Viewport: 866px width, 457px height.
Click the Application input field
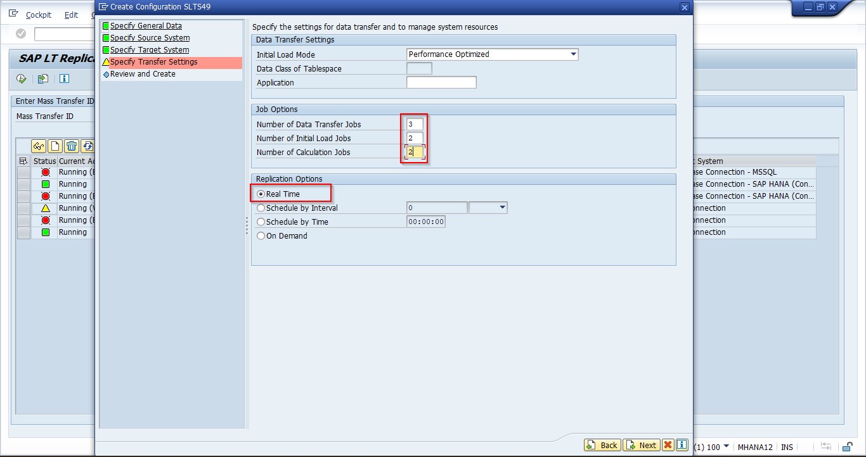tap(441, 82)
